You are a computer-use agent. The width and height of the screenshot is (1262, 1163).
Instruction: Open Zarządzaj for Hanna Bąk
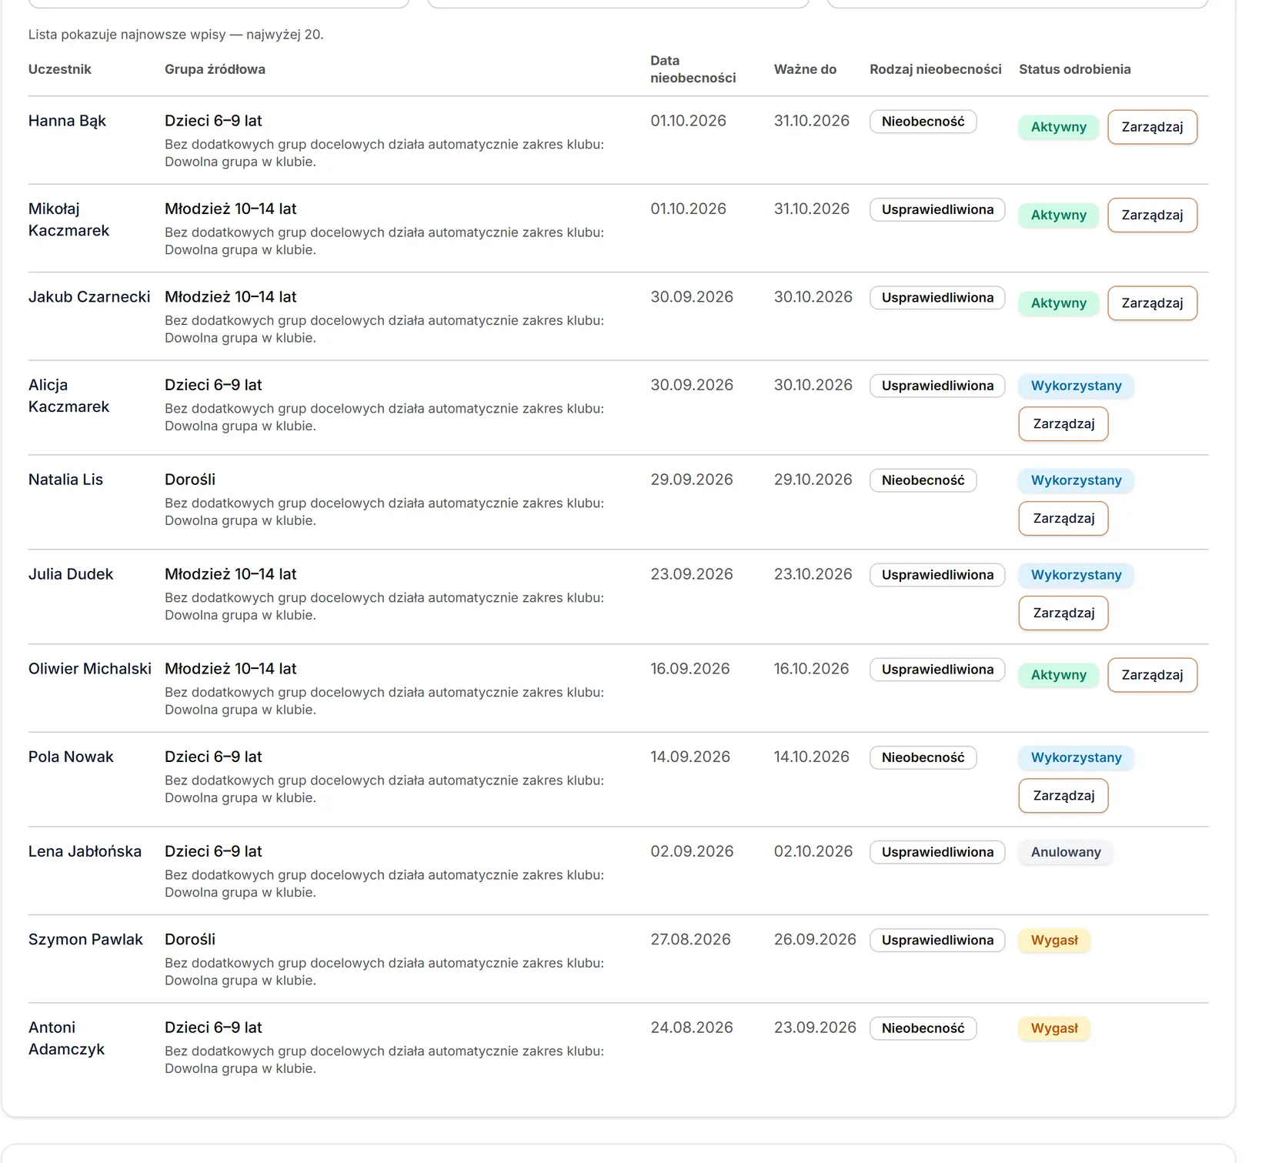1152,127
